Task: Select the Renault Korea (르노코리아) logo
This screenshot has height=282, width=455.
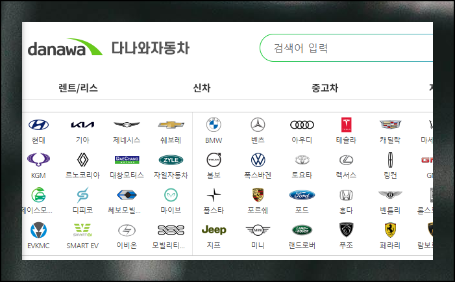Action: pyautogui.click(x=82, y=160)
